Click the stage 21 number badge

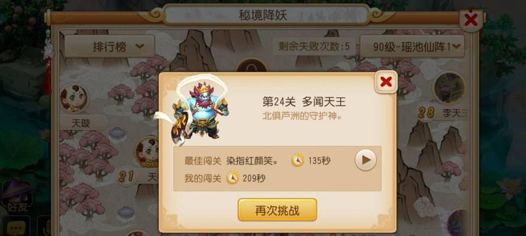[x=127, y=176]
